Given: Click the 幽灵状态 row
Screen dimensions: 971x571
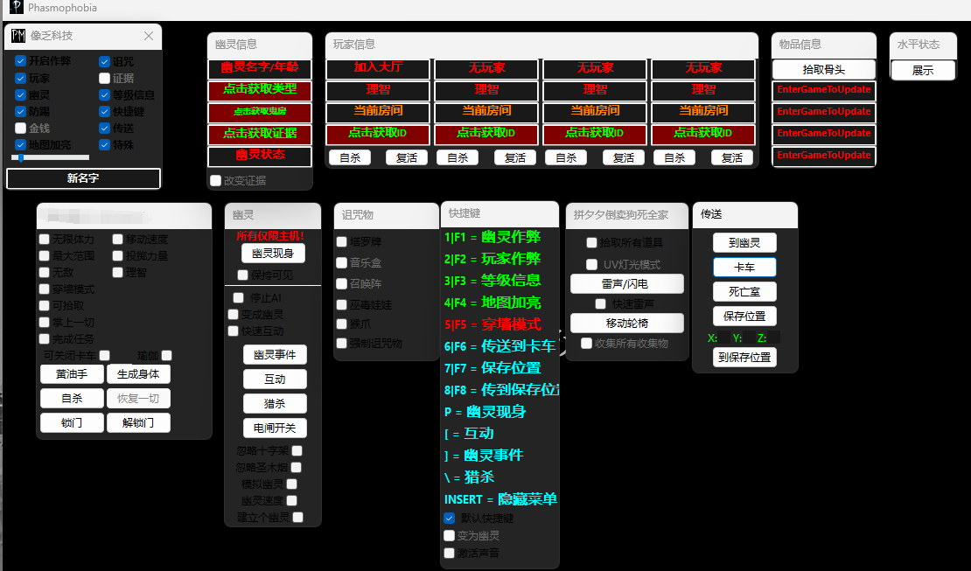Looking at the screenshot, I should (260, 156).
